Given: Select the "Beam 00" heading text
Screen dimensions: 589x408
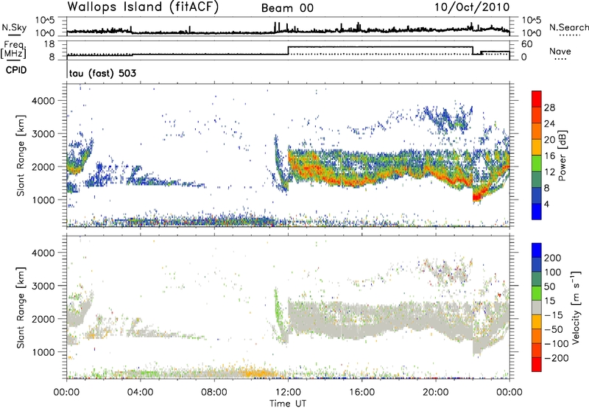Looking at the screenshot, I should point(287,8).
